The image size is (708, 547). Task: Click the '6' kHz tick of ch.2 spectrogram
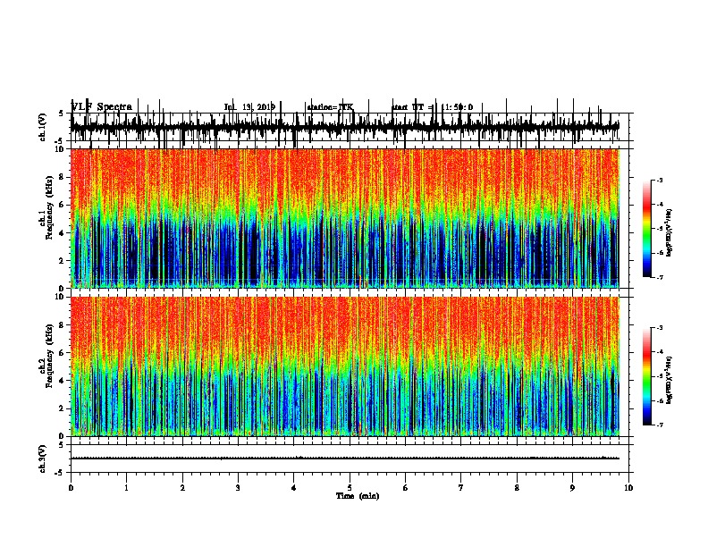pos(63,353)
